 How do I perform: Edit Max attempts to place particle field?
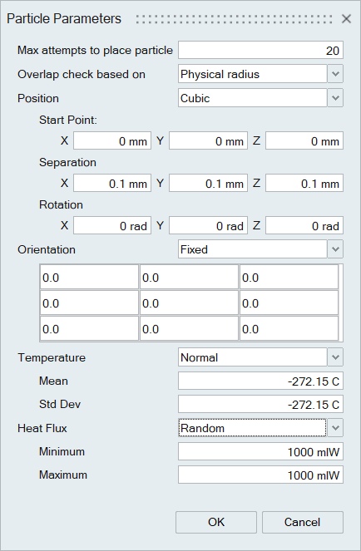260,50
